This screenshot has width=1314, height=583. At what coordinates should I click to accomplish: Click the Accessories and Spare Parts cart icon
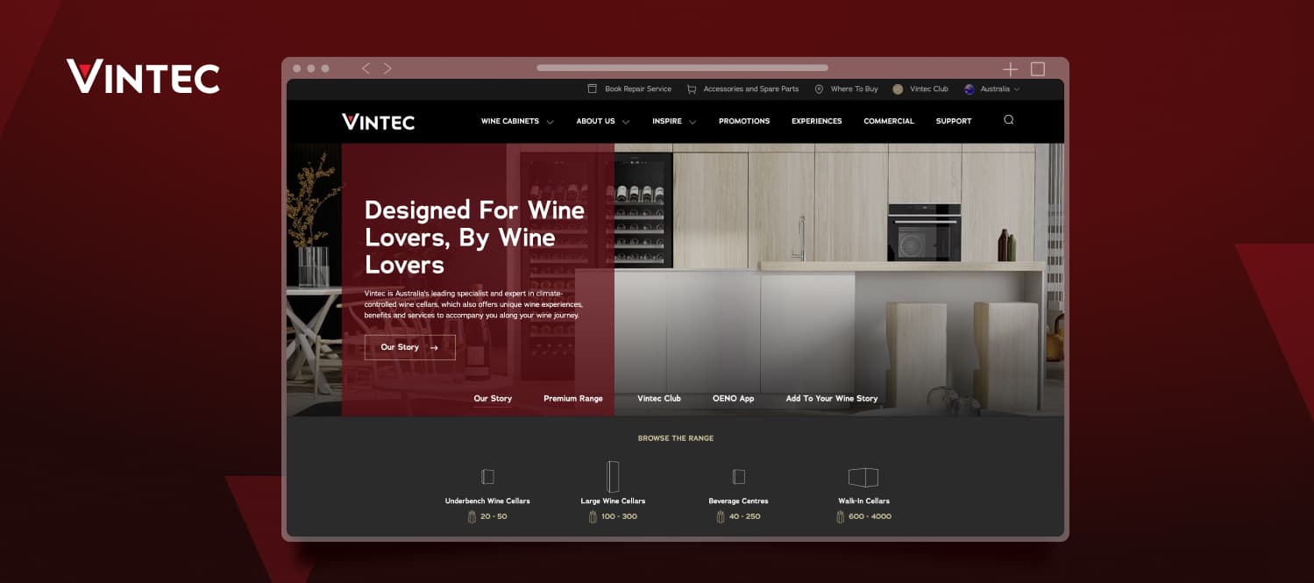point(692,89)
